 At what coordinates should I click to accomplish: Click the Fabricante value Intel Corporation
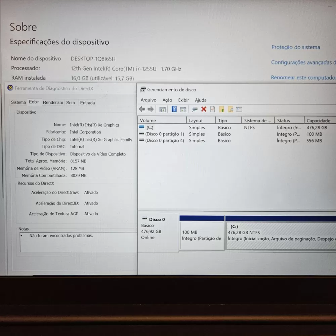pyautogui.click(x=85, y=132)
